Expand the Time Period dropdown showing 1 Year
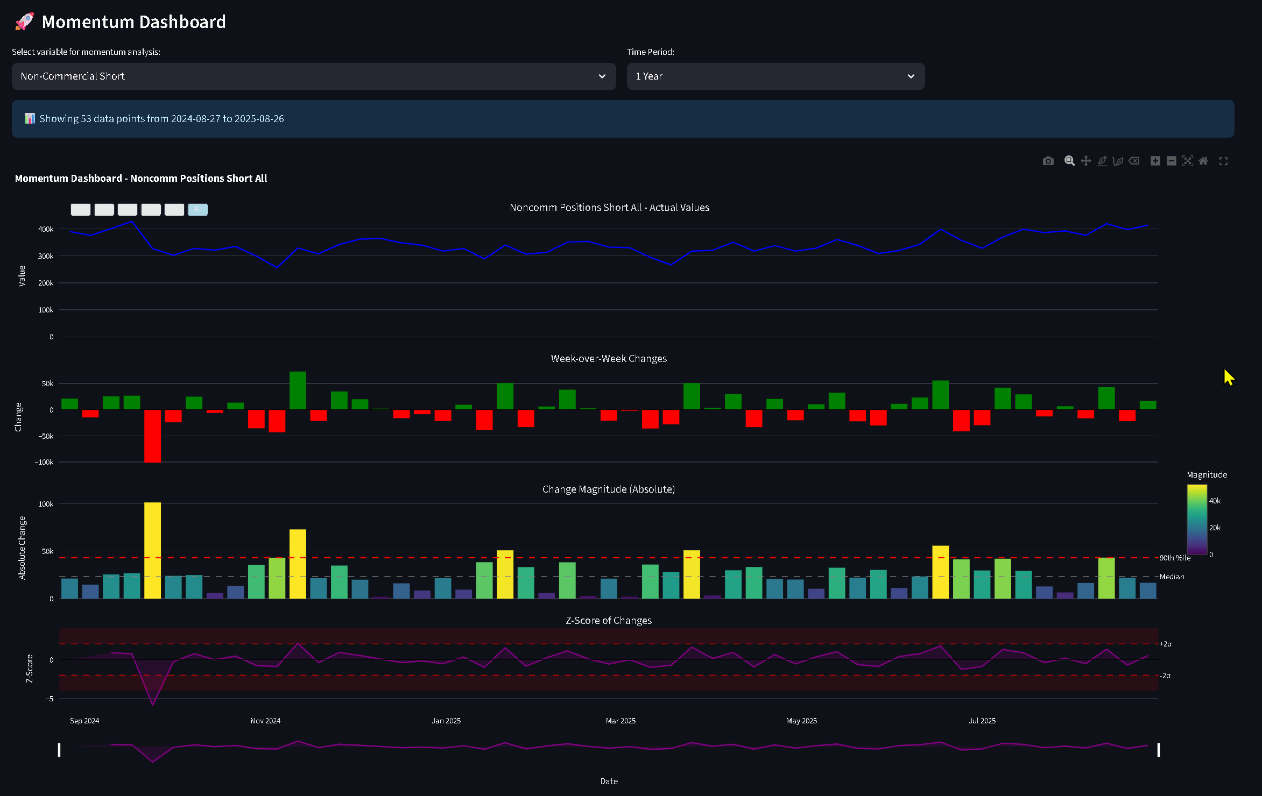This screenshot has width=1262, height=796. [775, 76]
